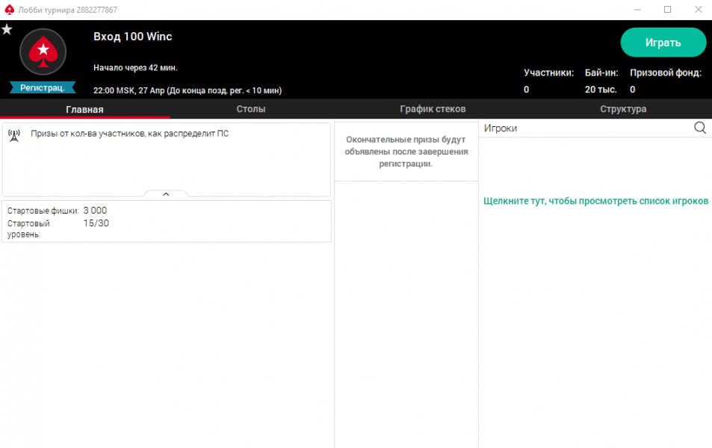Image resolution: width=712 pixels, height=448 pixels.
Task: Select the Структура tab
Action: [x=623, y=109]
